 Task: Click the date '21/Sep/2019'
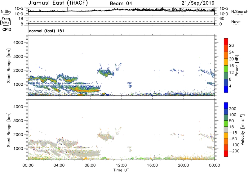point(198,3)
